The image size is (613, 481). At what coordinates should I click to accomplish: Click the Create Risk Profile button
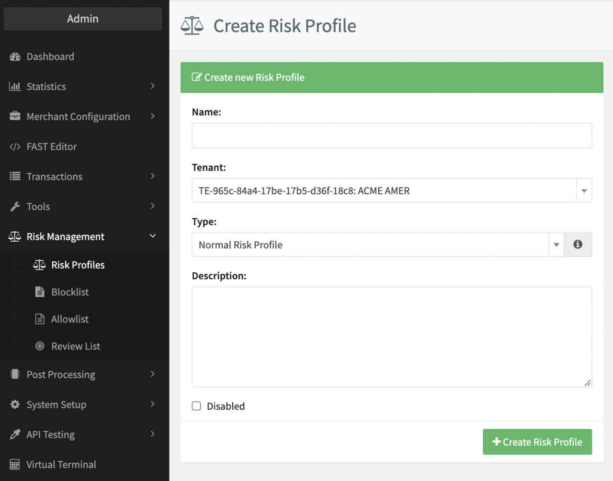click(x=537, y=442)
